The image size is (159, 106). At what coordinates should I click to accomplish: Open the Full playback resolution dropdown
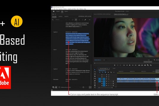pos(150,60)
